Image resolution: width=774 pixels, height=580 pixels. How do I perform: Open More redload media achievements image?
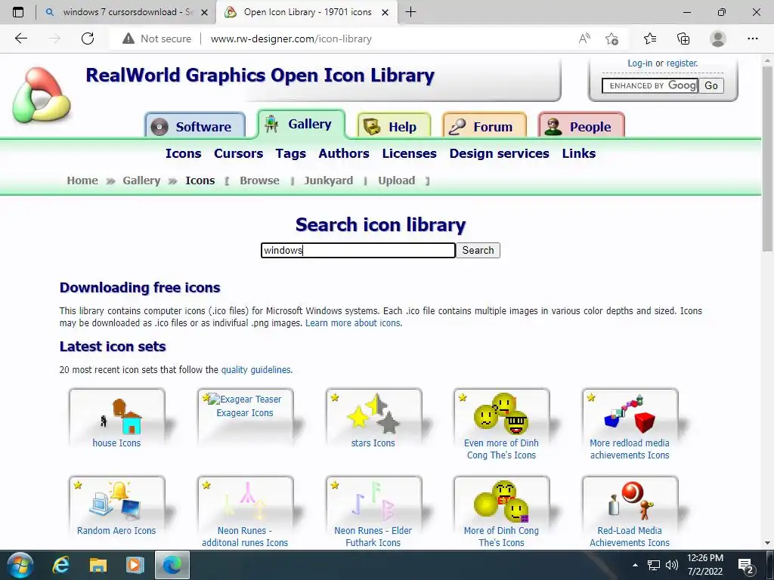(x=630, y=413)
